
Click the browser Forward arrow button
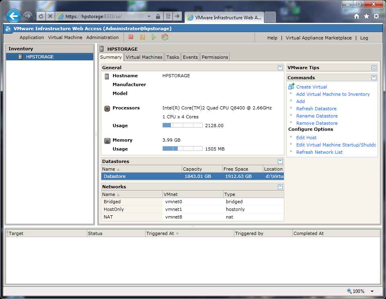coord(28,16)
